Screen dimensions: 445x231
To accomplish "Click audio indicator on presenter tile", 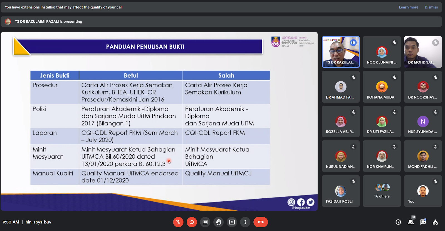I will click(353, 43).
